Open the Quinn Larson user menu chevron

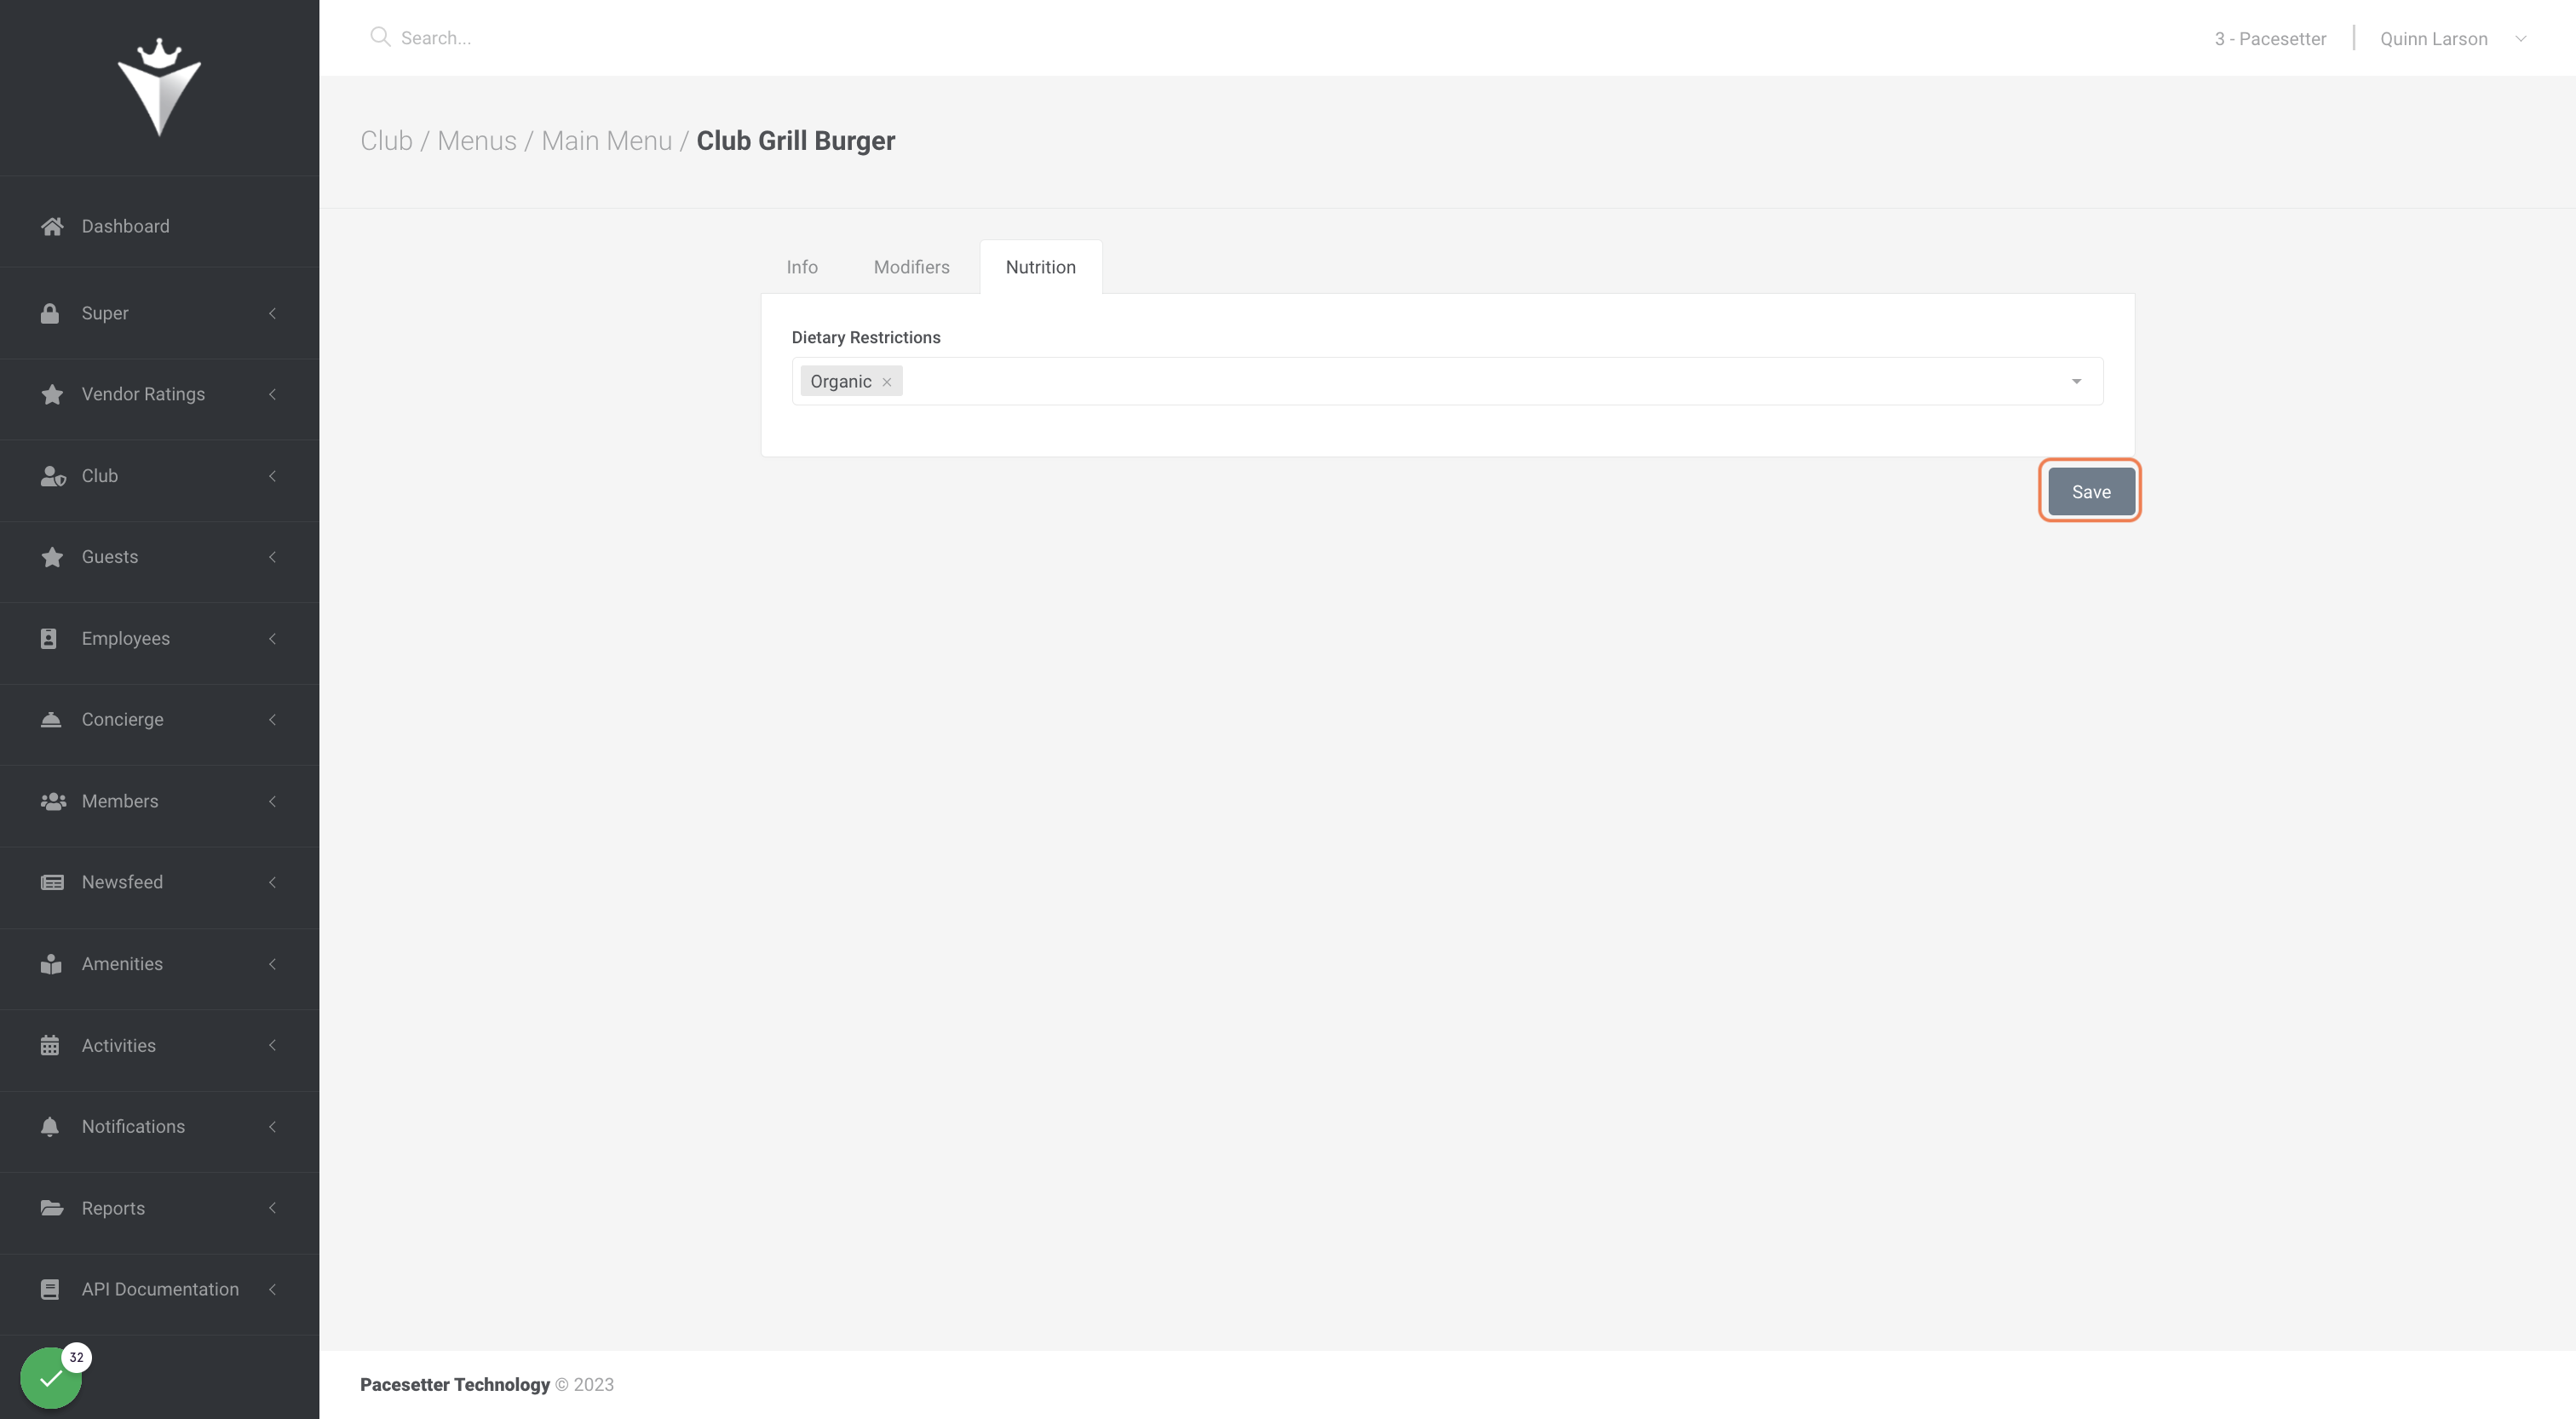pos(2520,39)
